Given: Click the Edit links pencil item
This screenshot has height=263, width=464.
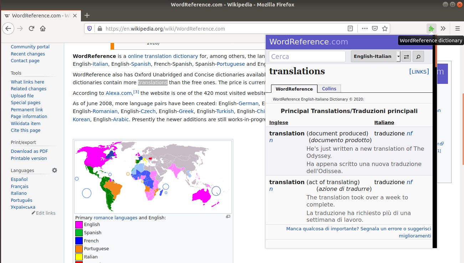Looking at the screenshot, I should tap(44, 213).
